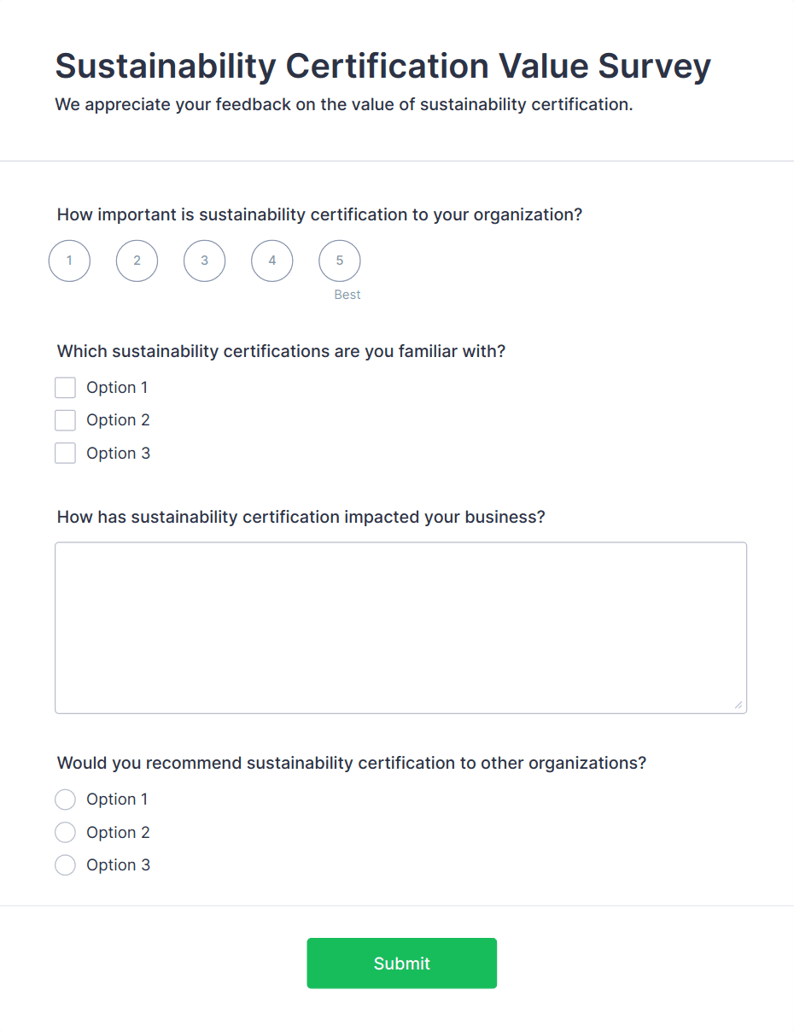The height and width of the screenshot is (1031, 794).
Task: Click the 'Option 2' label in recommendation question
Action: [x=118, y=832]
